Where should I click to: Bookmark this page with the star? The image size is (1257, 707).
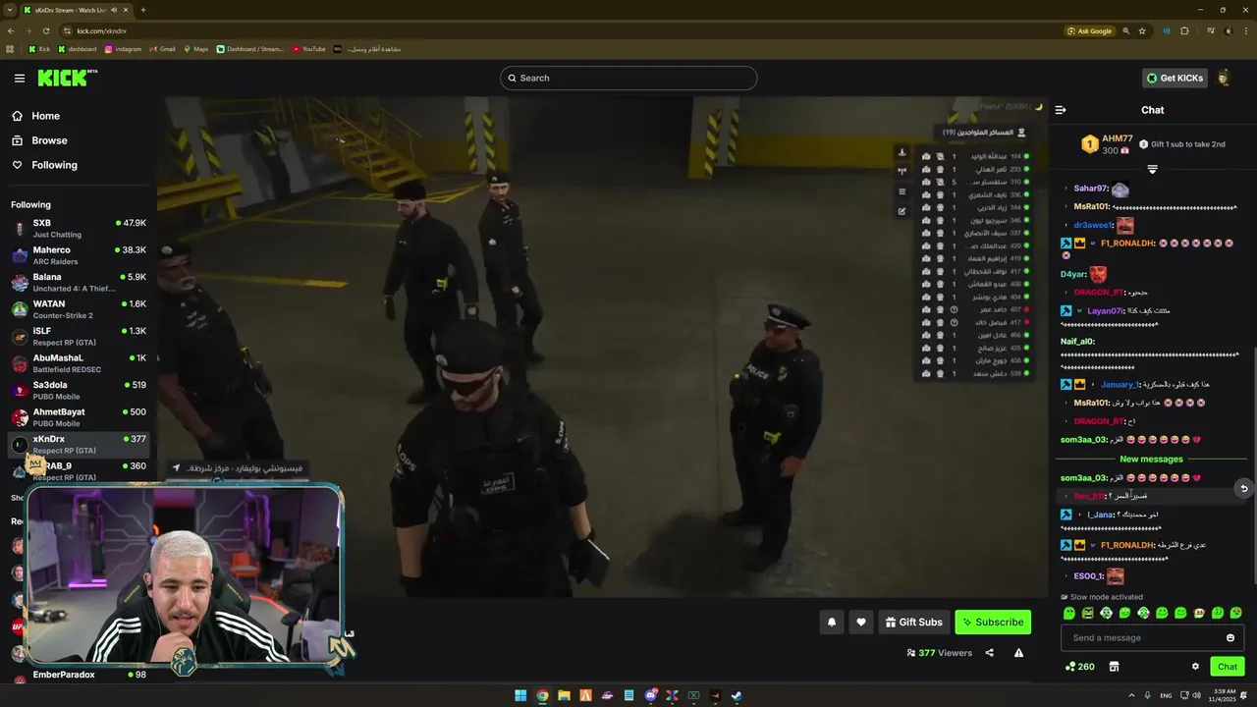pos(1142,30)
